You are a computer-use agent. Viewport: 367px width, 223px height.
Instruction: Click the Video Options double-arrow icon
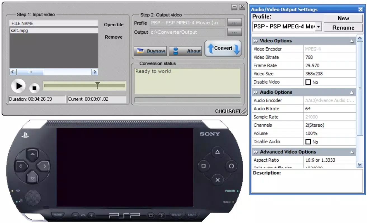coord(256,41)
